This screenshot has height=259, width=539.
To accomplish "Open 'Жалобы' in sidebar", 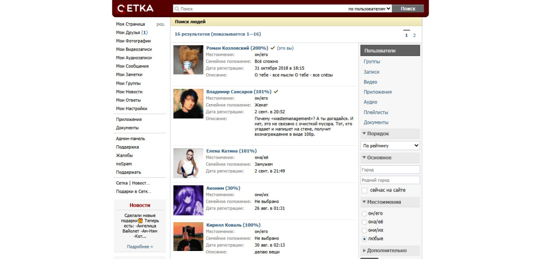I will coord(124,155).
